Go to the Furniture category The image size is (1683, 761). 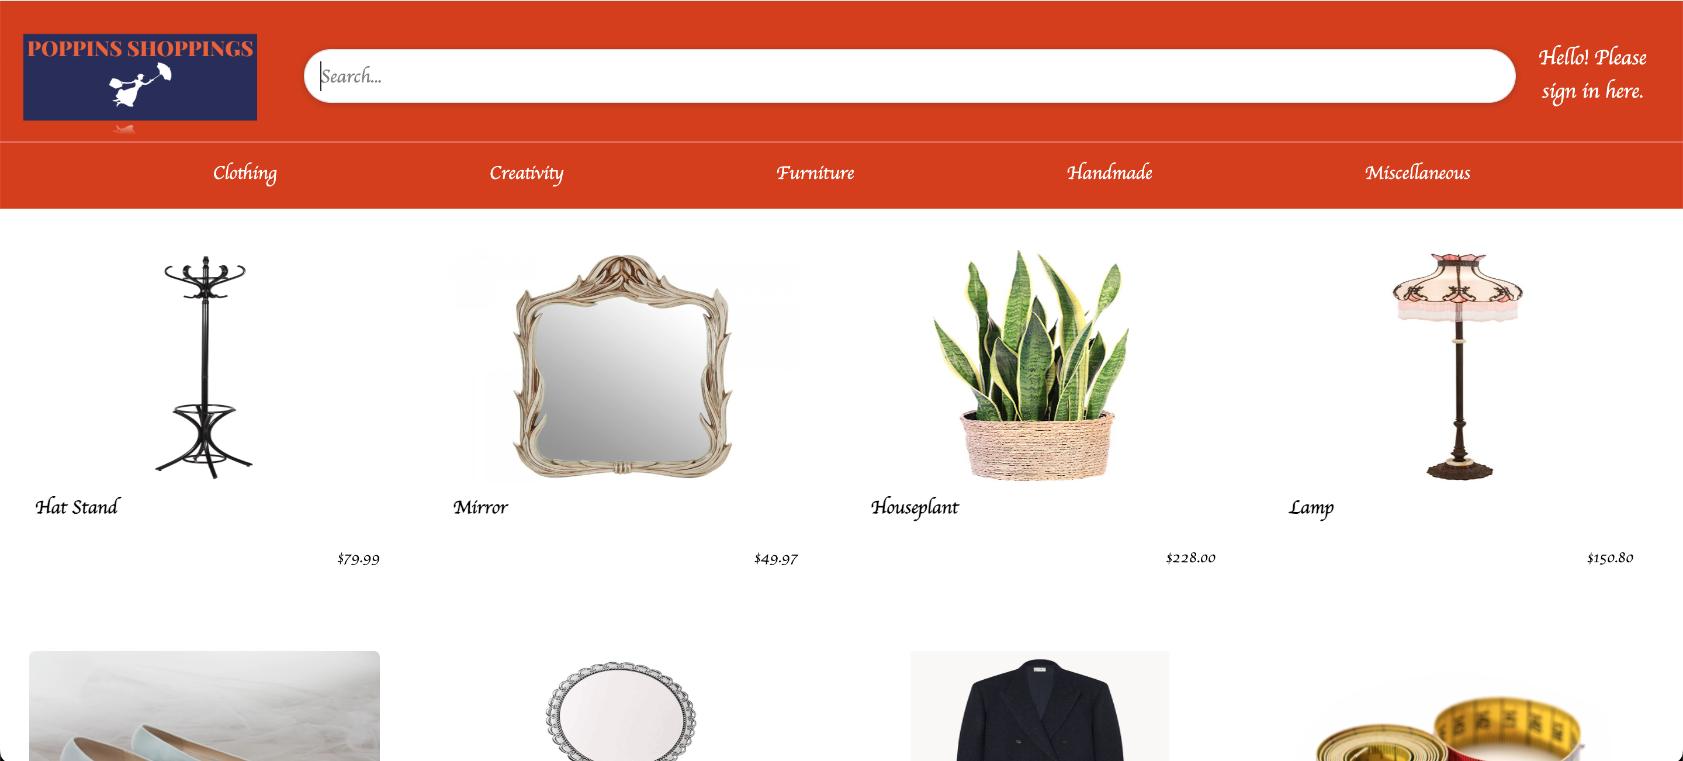[815, 173]
